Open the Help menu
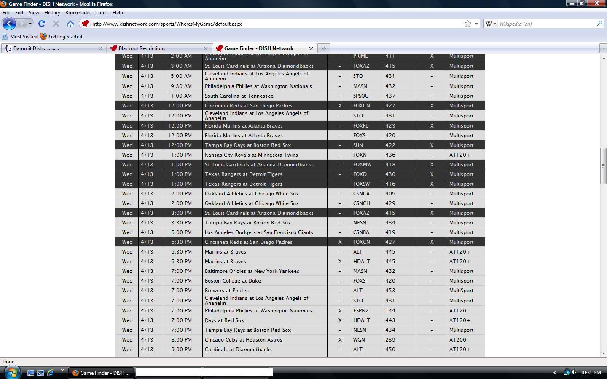The height and width of the screenshot is (379, 607). (x=118, y=13)
